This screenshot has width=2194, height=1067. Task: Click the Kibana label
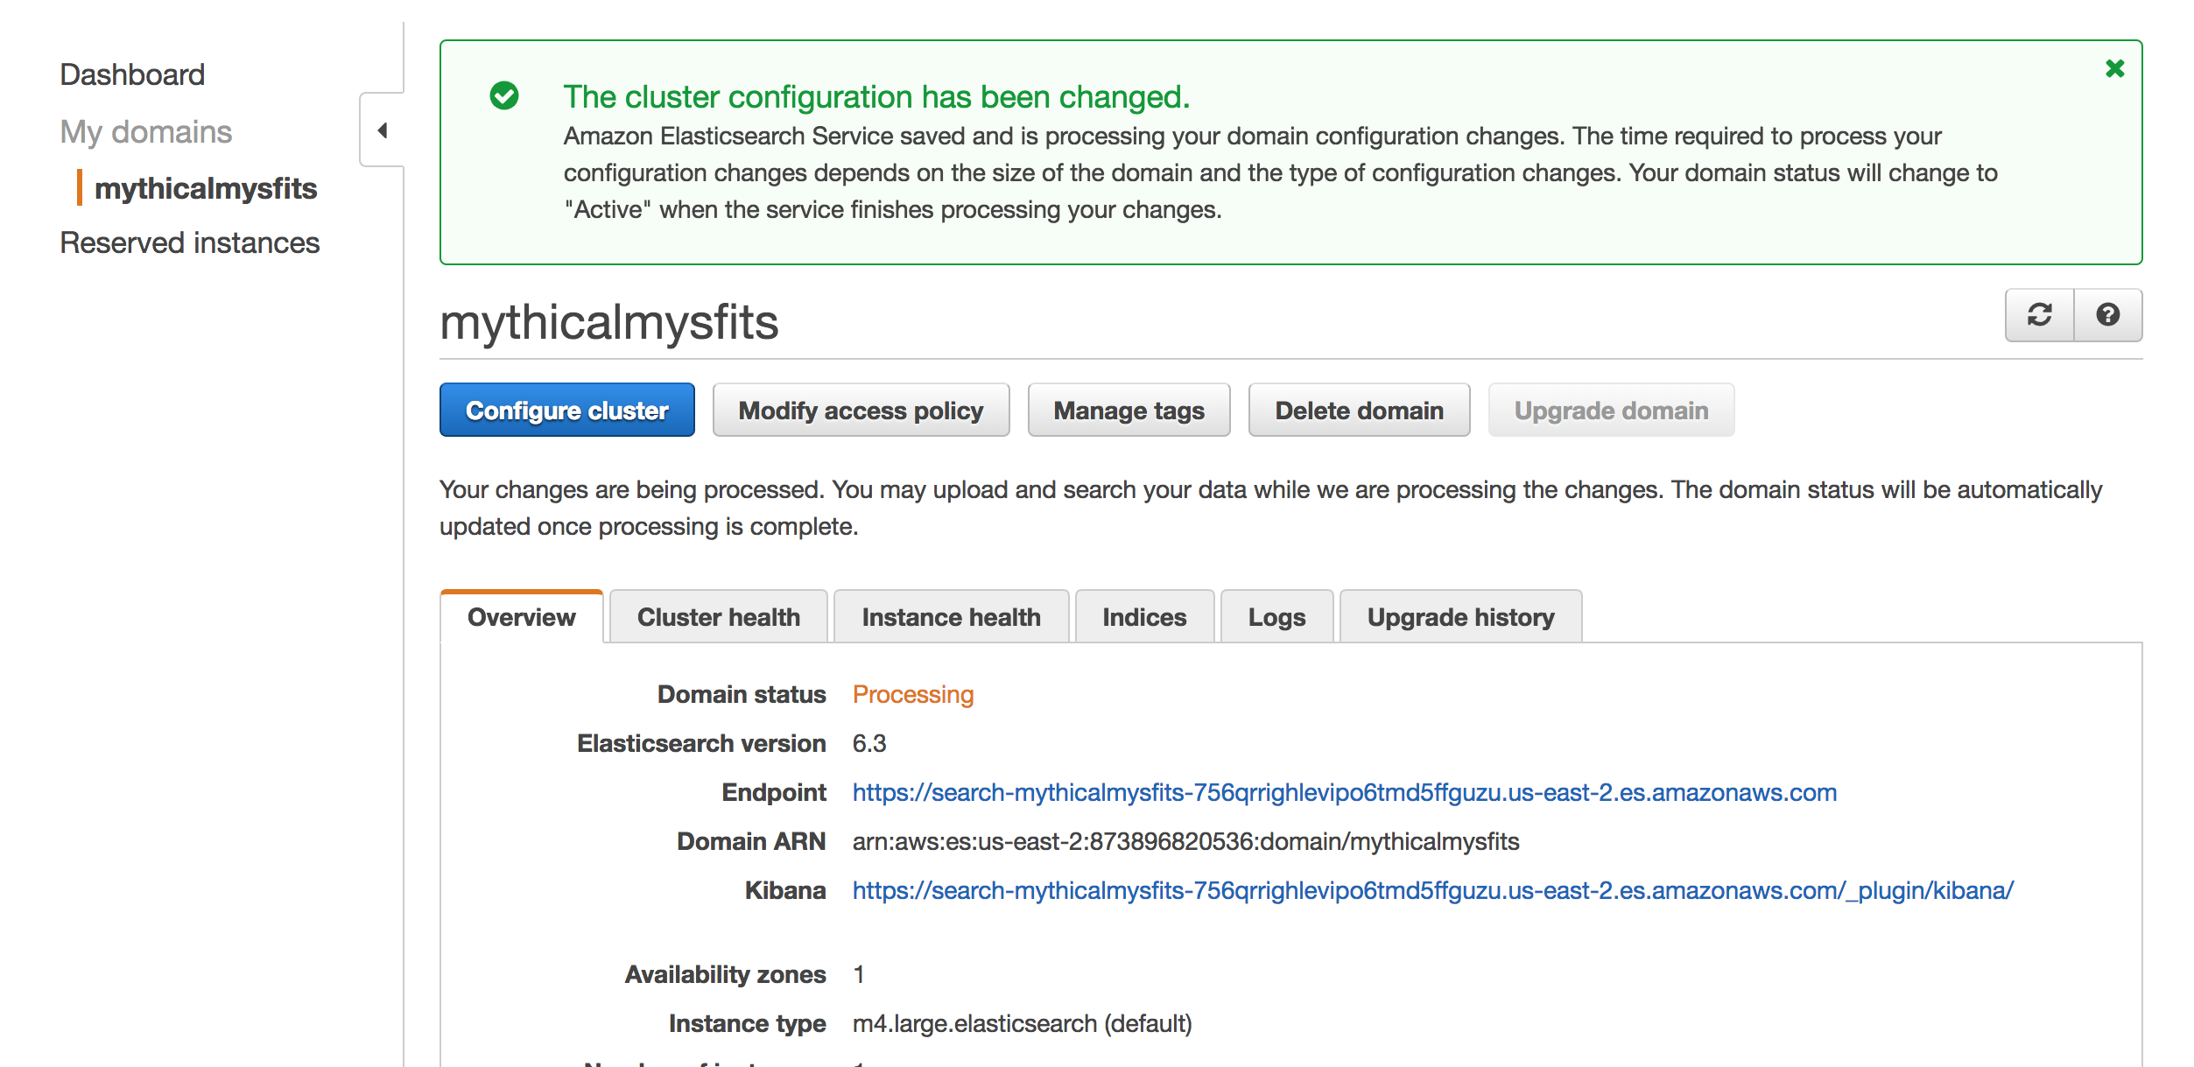785,890
